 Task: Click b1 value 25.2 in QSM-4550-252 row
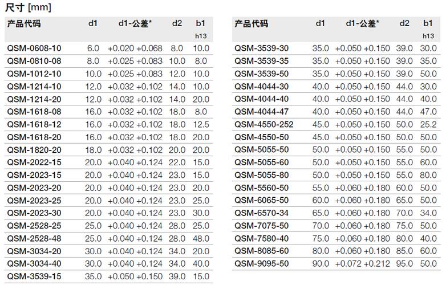coord(428,124)
